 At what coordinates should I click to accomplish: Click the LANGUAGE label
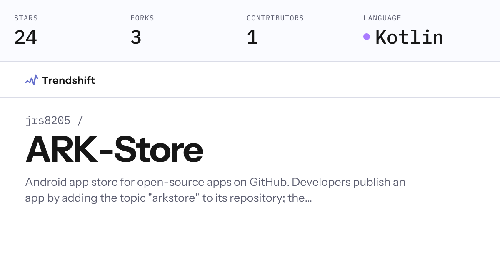(x=382, y=18)
